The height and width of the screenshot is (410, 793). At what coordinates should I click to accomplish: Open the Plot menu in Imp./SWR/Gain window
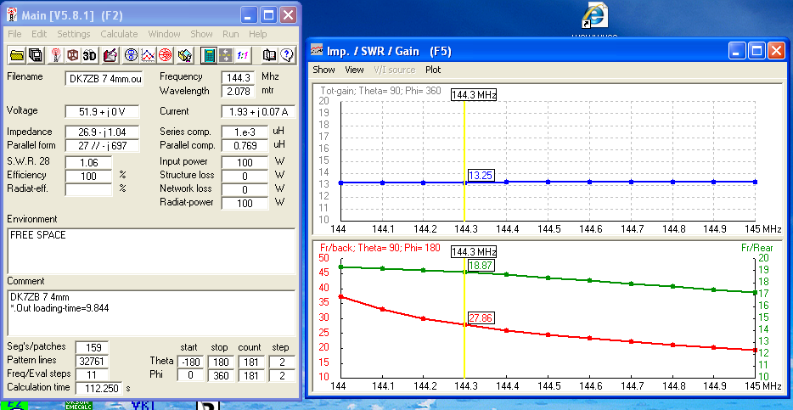click(433, 70)
